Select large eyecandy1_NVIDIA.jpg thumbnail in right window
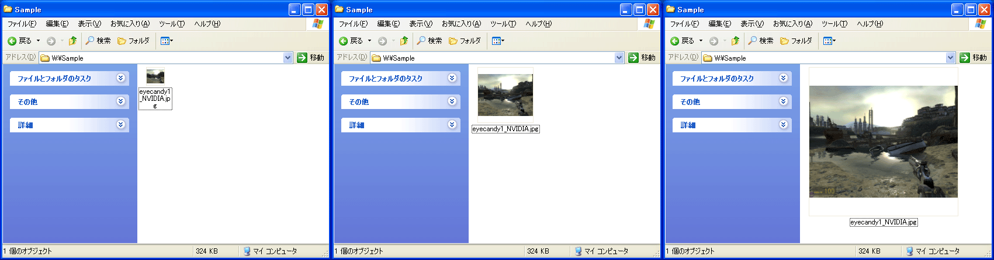 click(883, 142)
